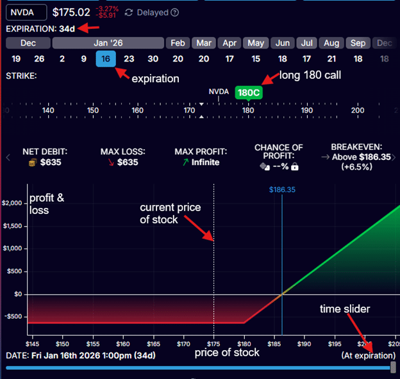Choose the Dec 19 expiration date
Image resolution: width=400 pixels, height=379 pixels.
16,59
